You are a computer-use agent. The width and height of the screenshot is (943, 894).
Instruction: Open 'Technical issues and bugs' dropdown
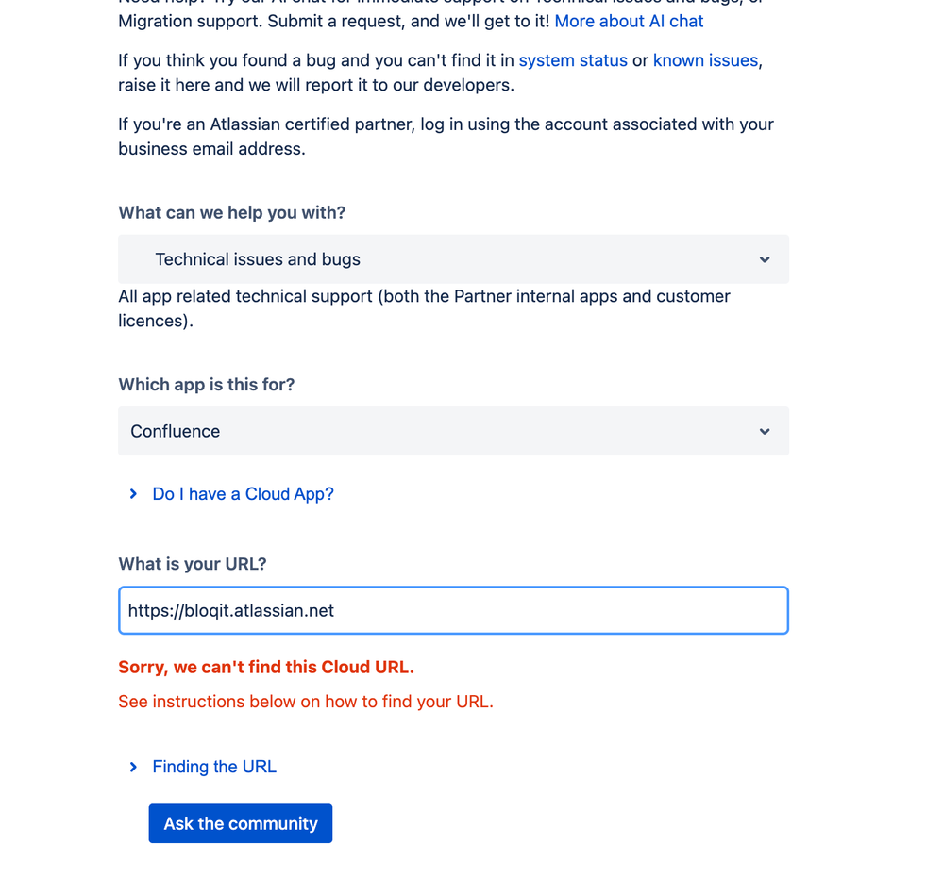pos(453,259)
